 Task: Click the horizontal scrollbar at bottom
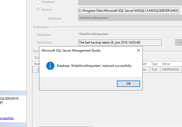(x=65, y=126)
